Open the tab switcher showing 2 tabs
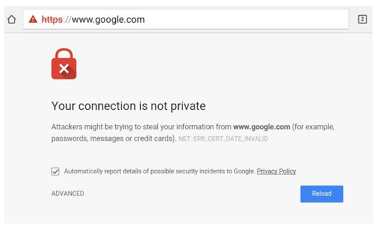This screenshot has height=233, width=379. tap(362, 19)
